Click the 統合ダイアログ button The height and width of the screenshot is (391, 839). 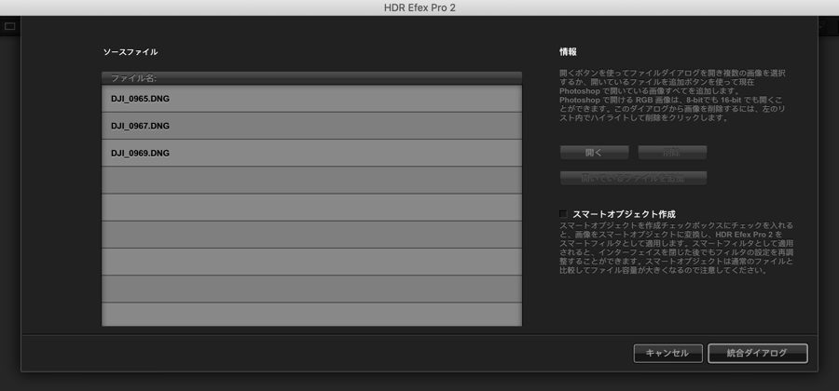[x=758, y=353]
